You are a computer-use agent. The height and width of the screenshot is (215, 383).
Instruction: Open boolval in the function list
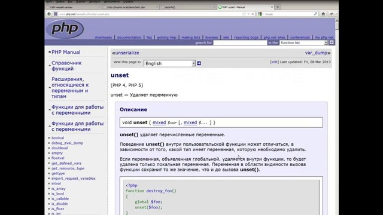[57, 138]
